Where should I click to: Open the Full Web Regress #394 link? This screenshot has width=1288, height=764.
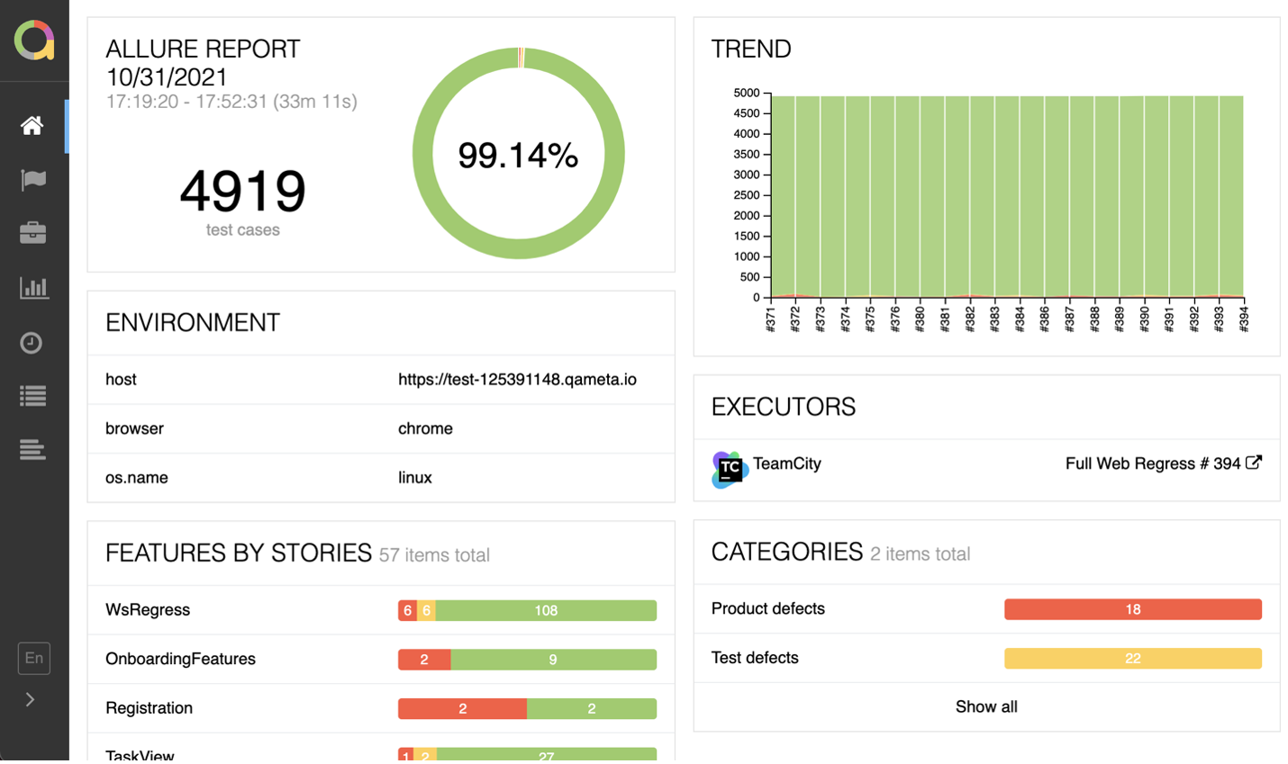click(1162, 463)
